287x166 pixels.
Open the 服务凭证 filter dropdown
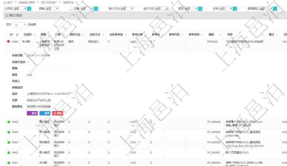[266, 8]
